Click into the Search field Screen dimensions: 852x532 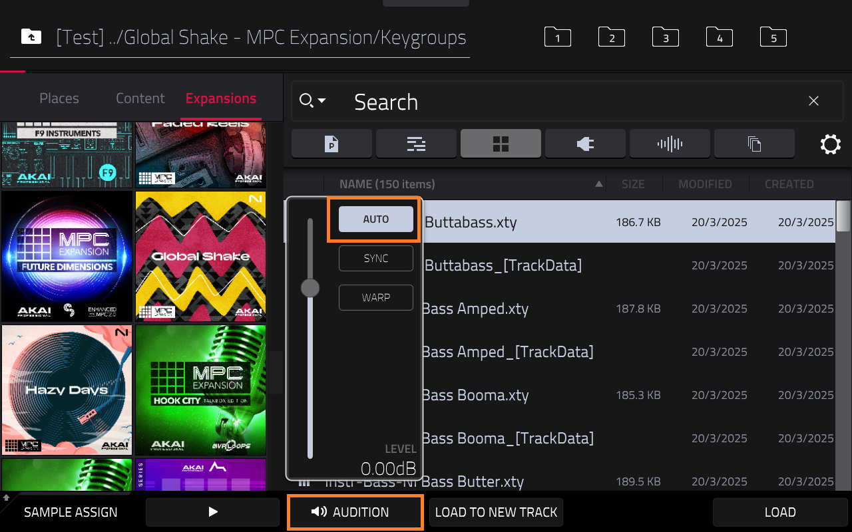point(566,102)
